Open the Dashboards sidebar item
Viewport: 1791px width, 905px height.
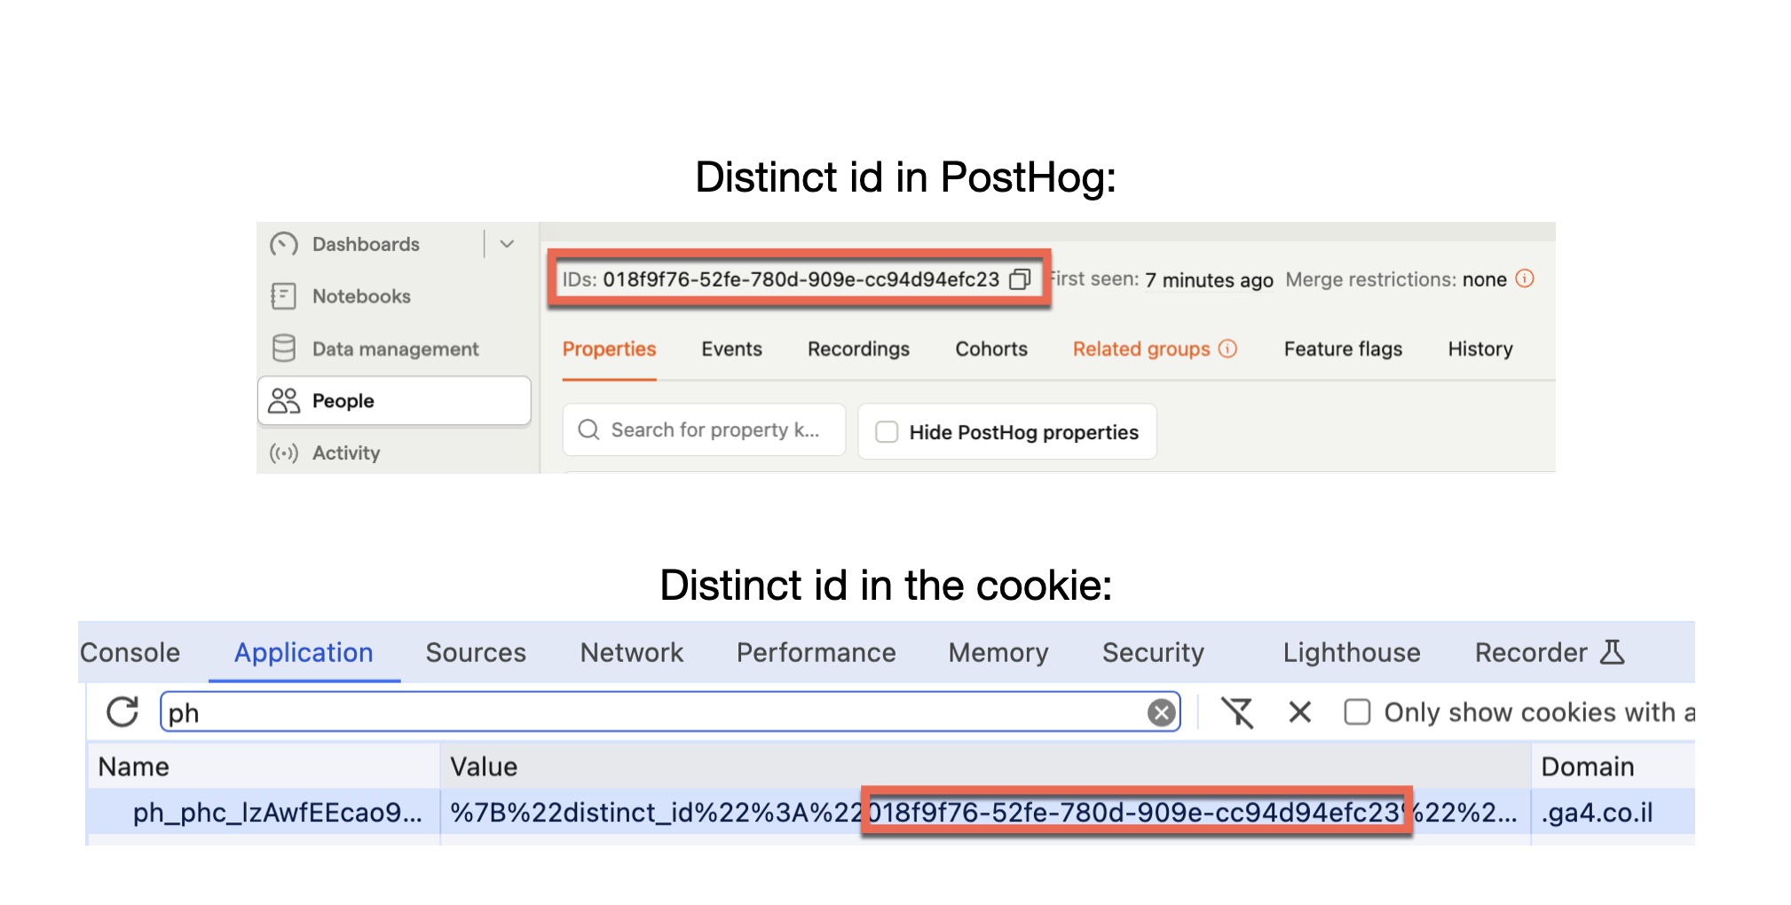[x=366, y=244]
